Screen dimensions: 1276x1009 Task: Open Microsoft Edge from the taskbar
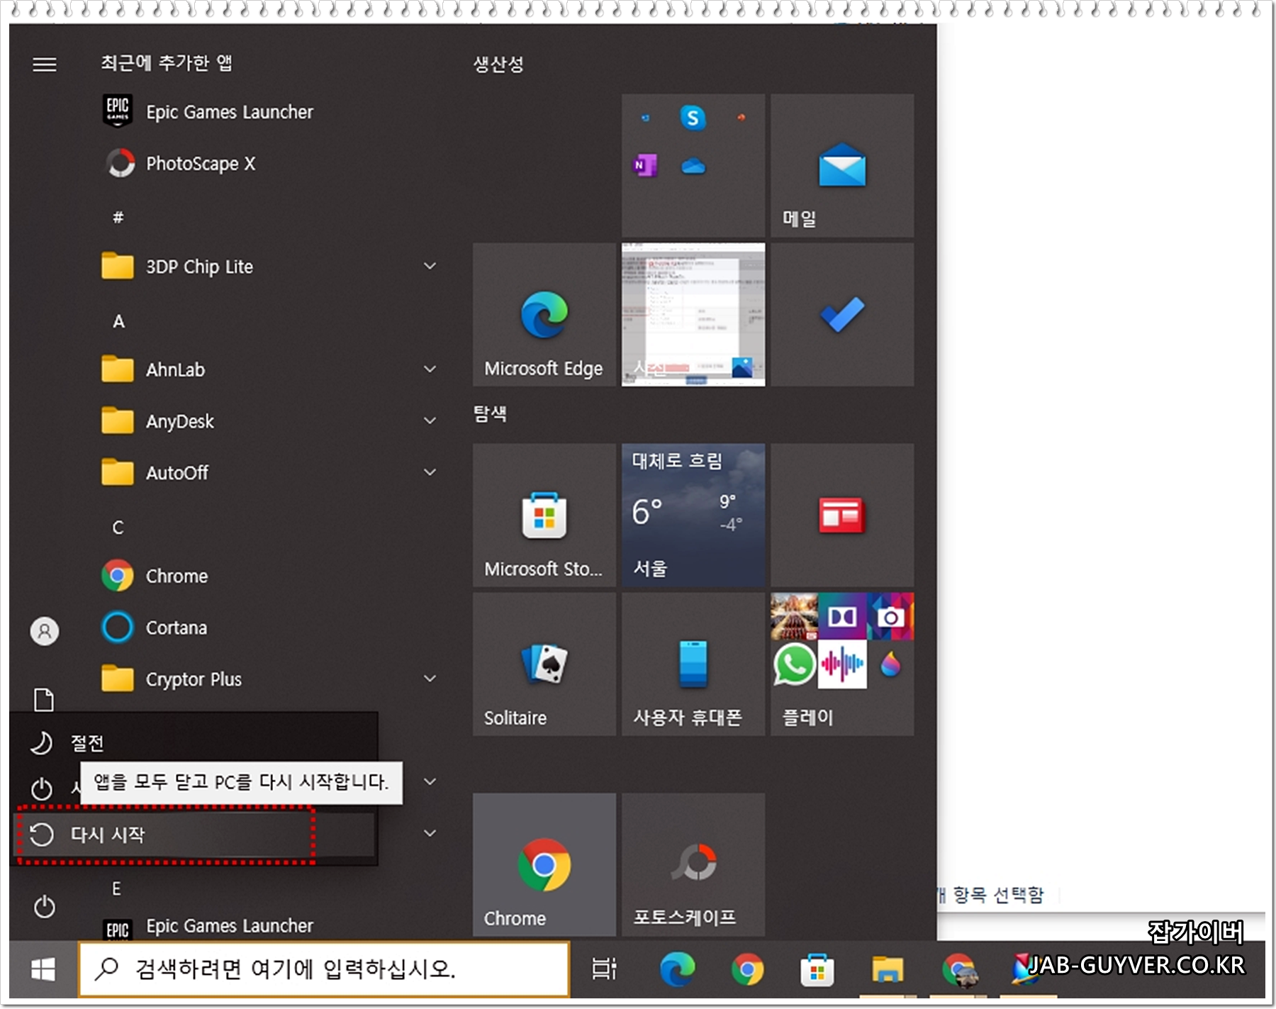click(x=677, y=969)
